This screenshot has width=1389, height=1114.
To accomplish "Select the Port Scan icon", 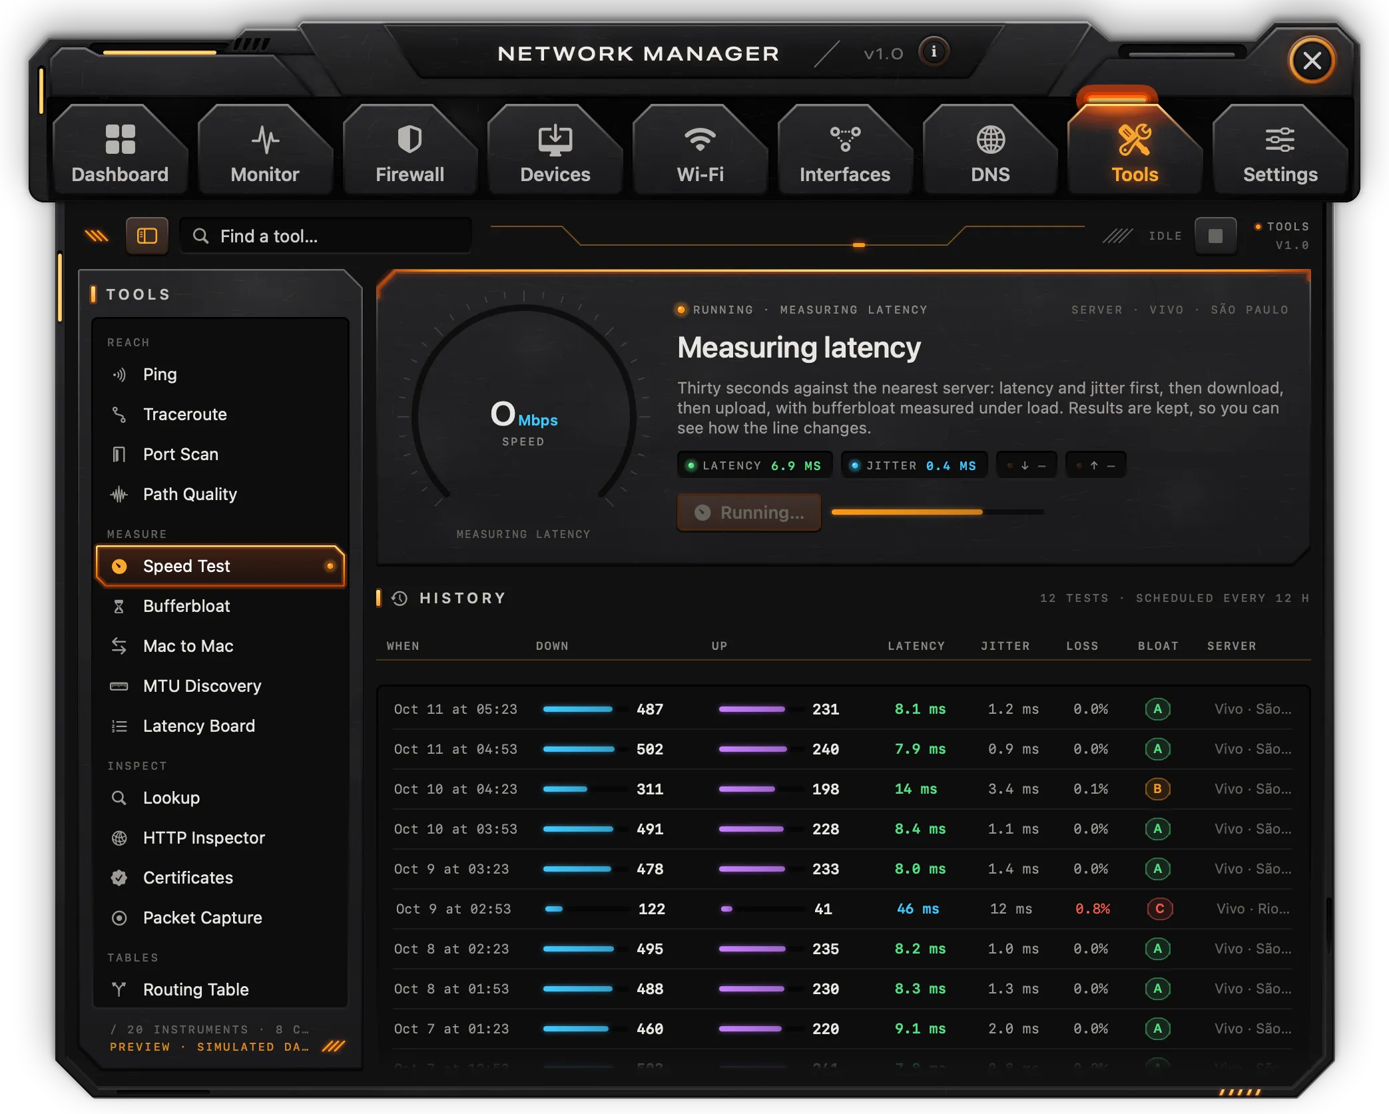I will tap(119, 455).
